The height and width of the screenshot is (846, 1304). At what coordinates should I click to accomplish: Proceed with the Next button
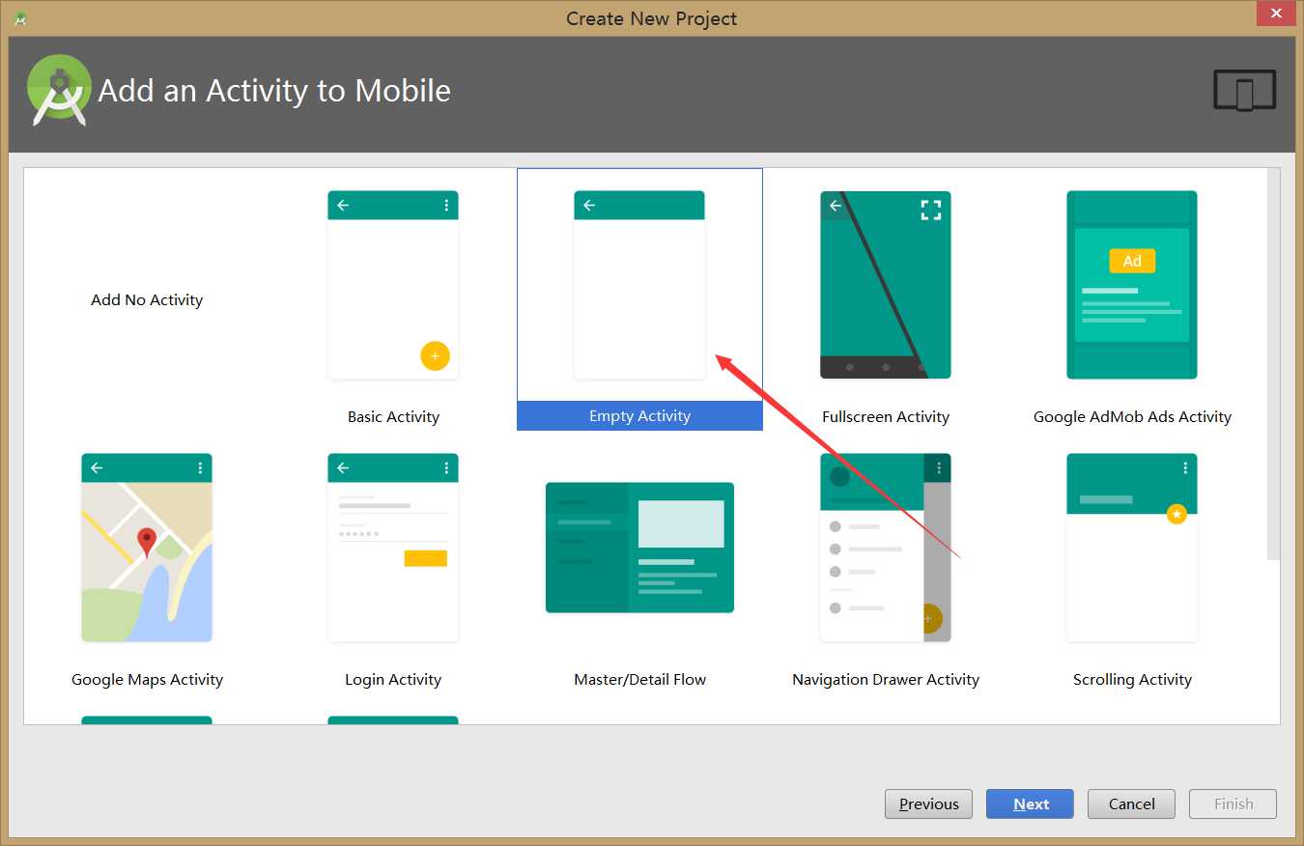point(1030,804)
